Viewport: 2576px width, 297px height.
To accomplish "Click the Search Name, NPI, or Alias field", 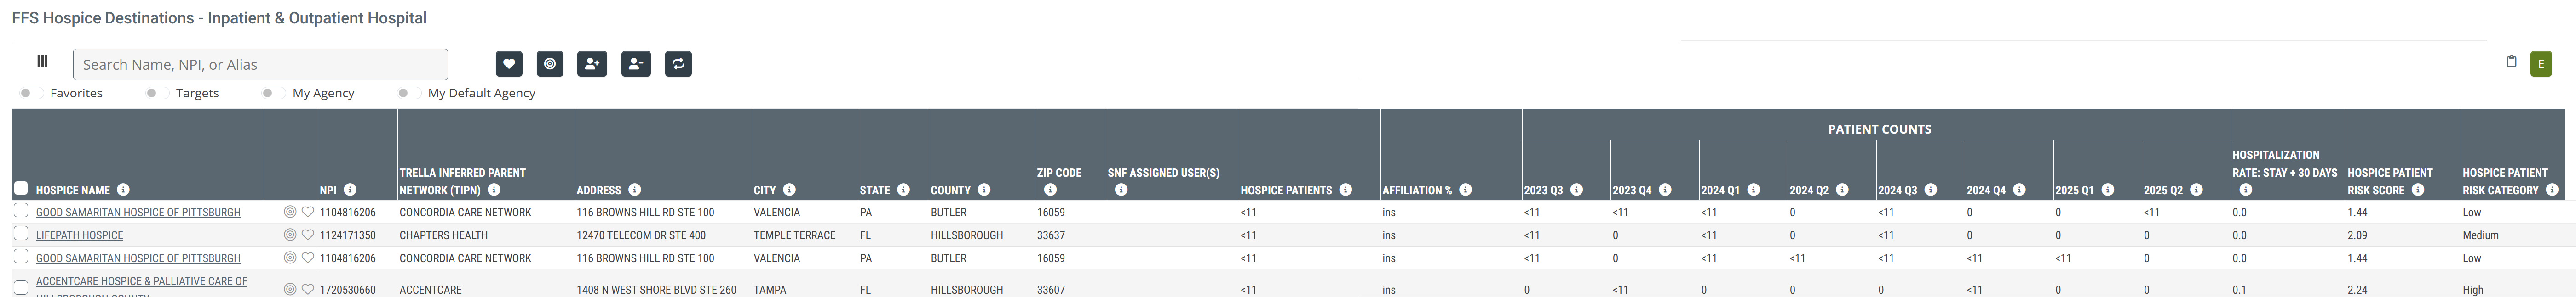I will click(260, 65).
